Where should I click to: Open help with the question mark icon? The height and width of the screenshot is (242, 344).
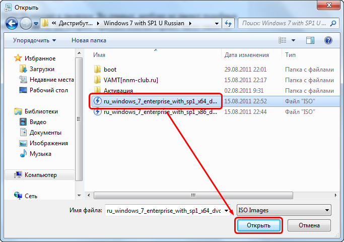click(x=328, y=40)
